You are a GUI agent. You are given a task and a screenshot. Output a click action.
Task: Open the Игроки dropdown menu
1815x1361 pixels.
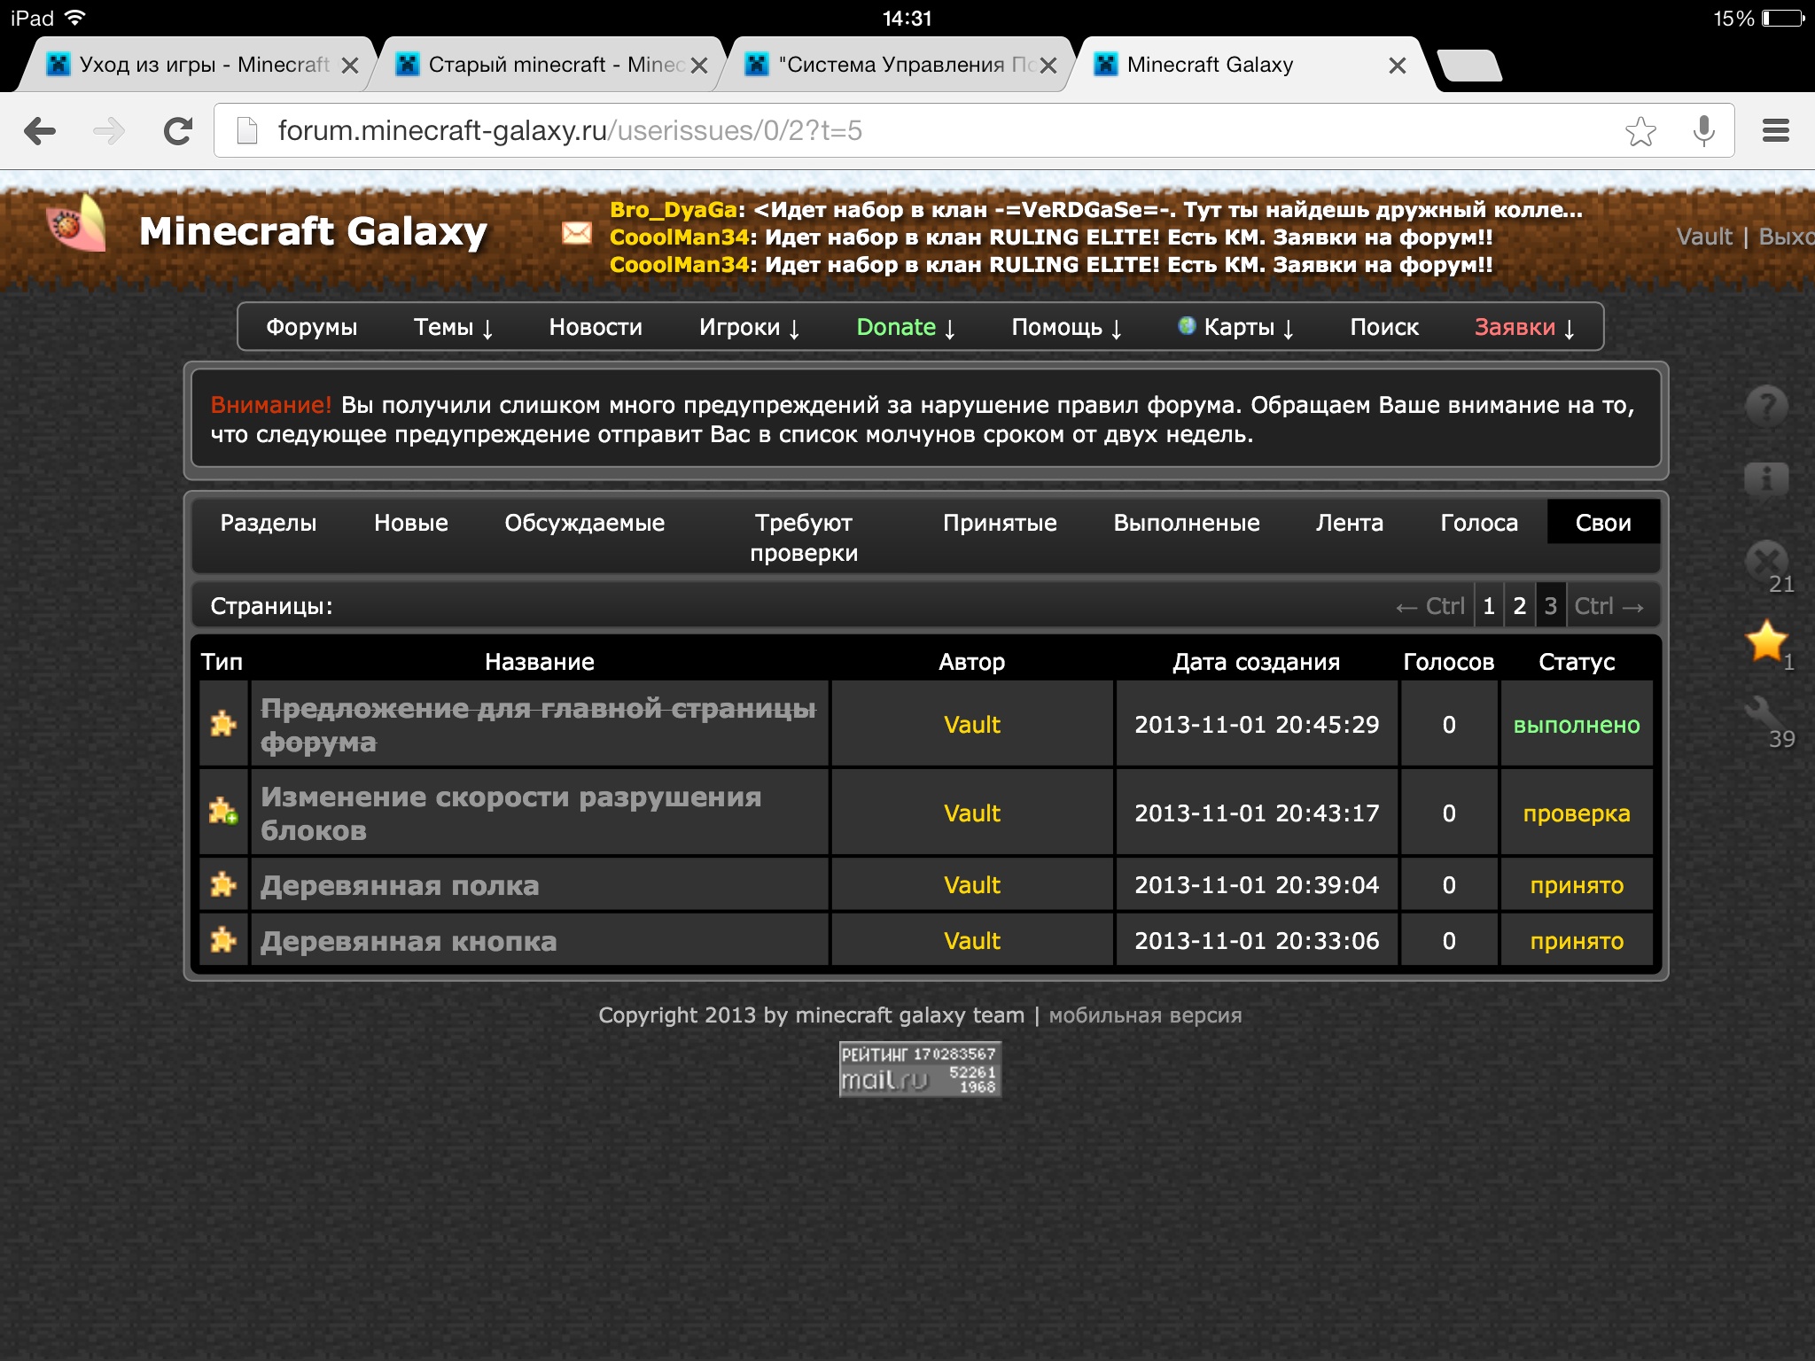point(749,328)
